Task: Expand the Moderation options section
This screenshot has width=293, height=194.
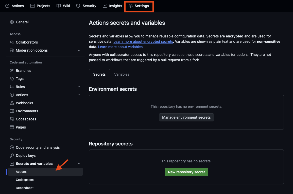Action: [x=79, y=50]
